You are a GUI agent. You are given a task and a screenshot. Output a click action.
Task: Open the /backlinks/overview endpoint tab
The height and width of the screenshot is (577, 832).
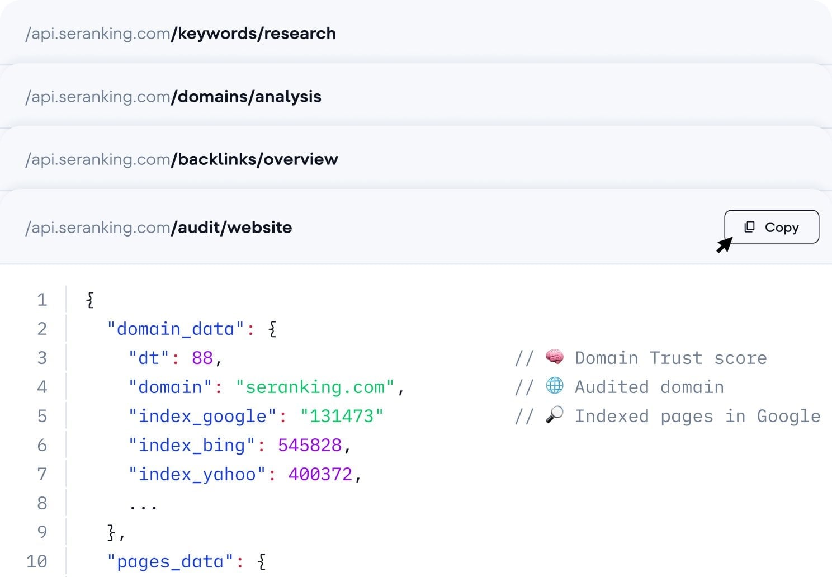click(x=416, y=159)
